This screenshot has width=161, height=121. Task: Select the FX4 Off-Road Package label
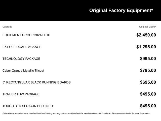pyautogui.click(x=22, y=47)
